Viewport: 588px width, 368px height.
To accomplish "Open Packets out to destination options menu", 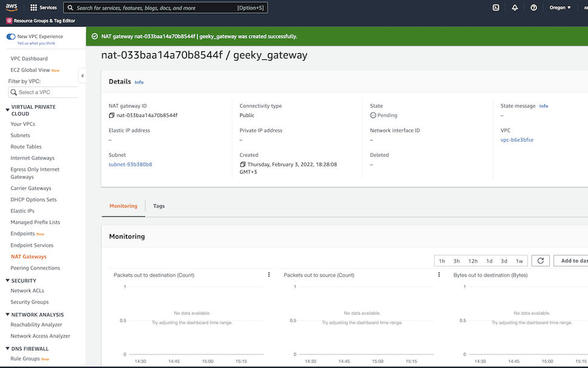I will coord(269,275).
